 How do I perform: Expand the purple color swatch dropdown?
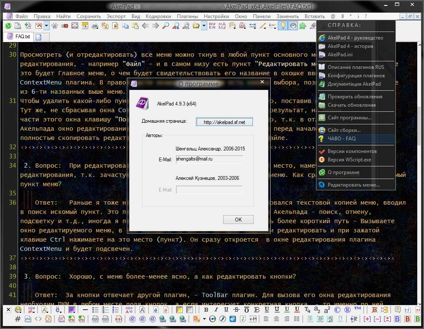point(72,310)
